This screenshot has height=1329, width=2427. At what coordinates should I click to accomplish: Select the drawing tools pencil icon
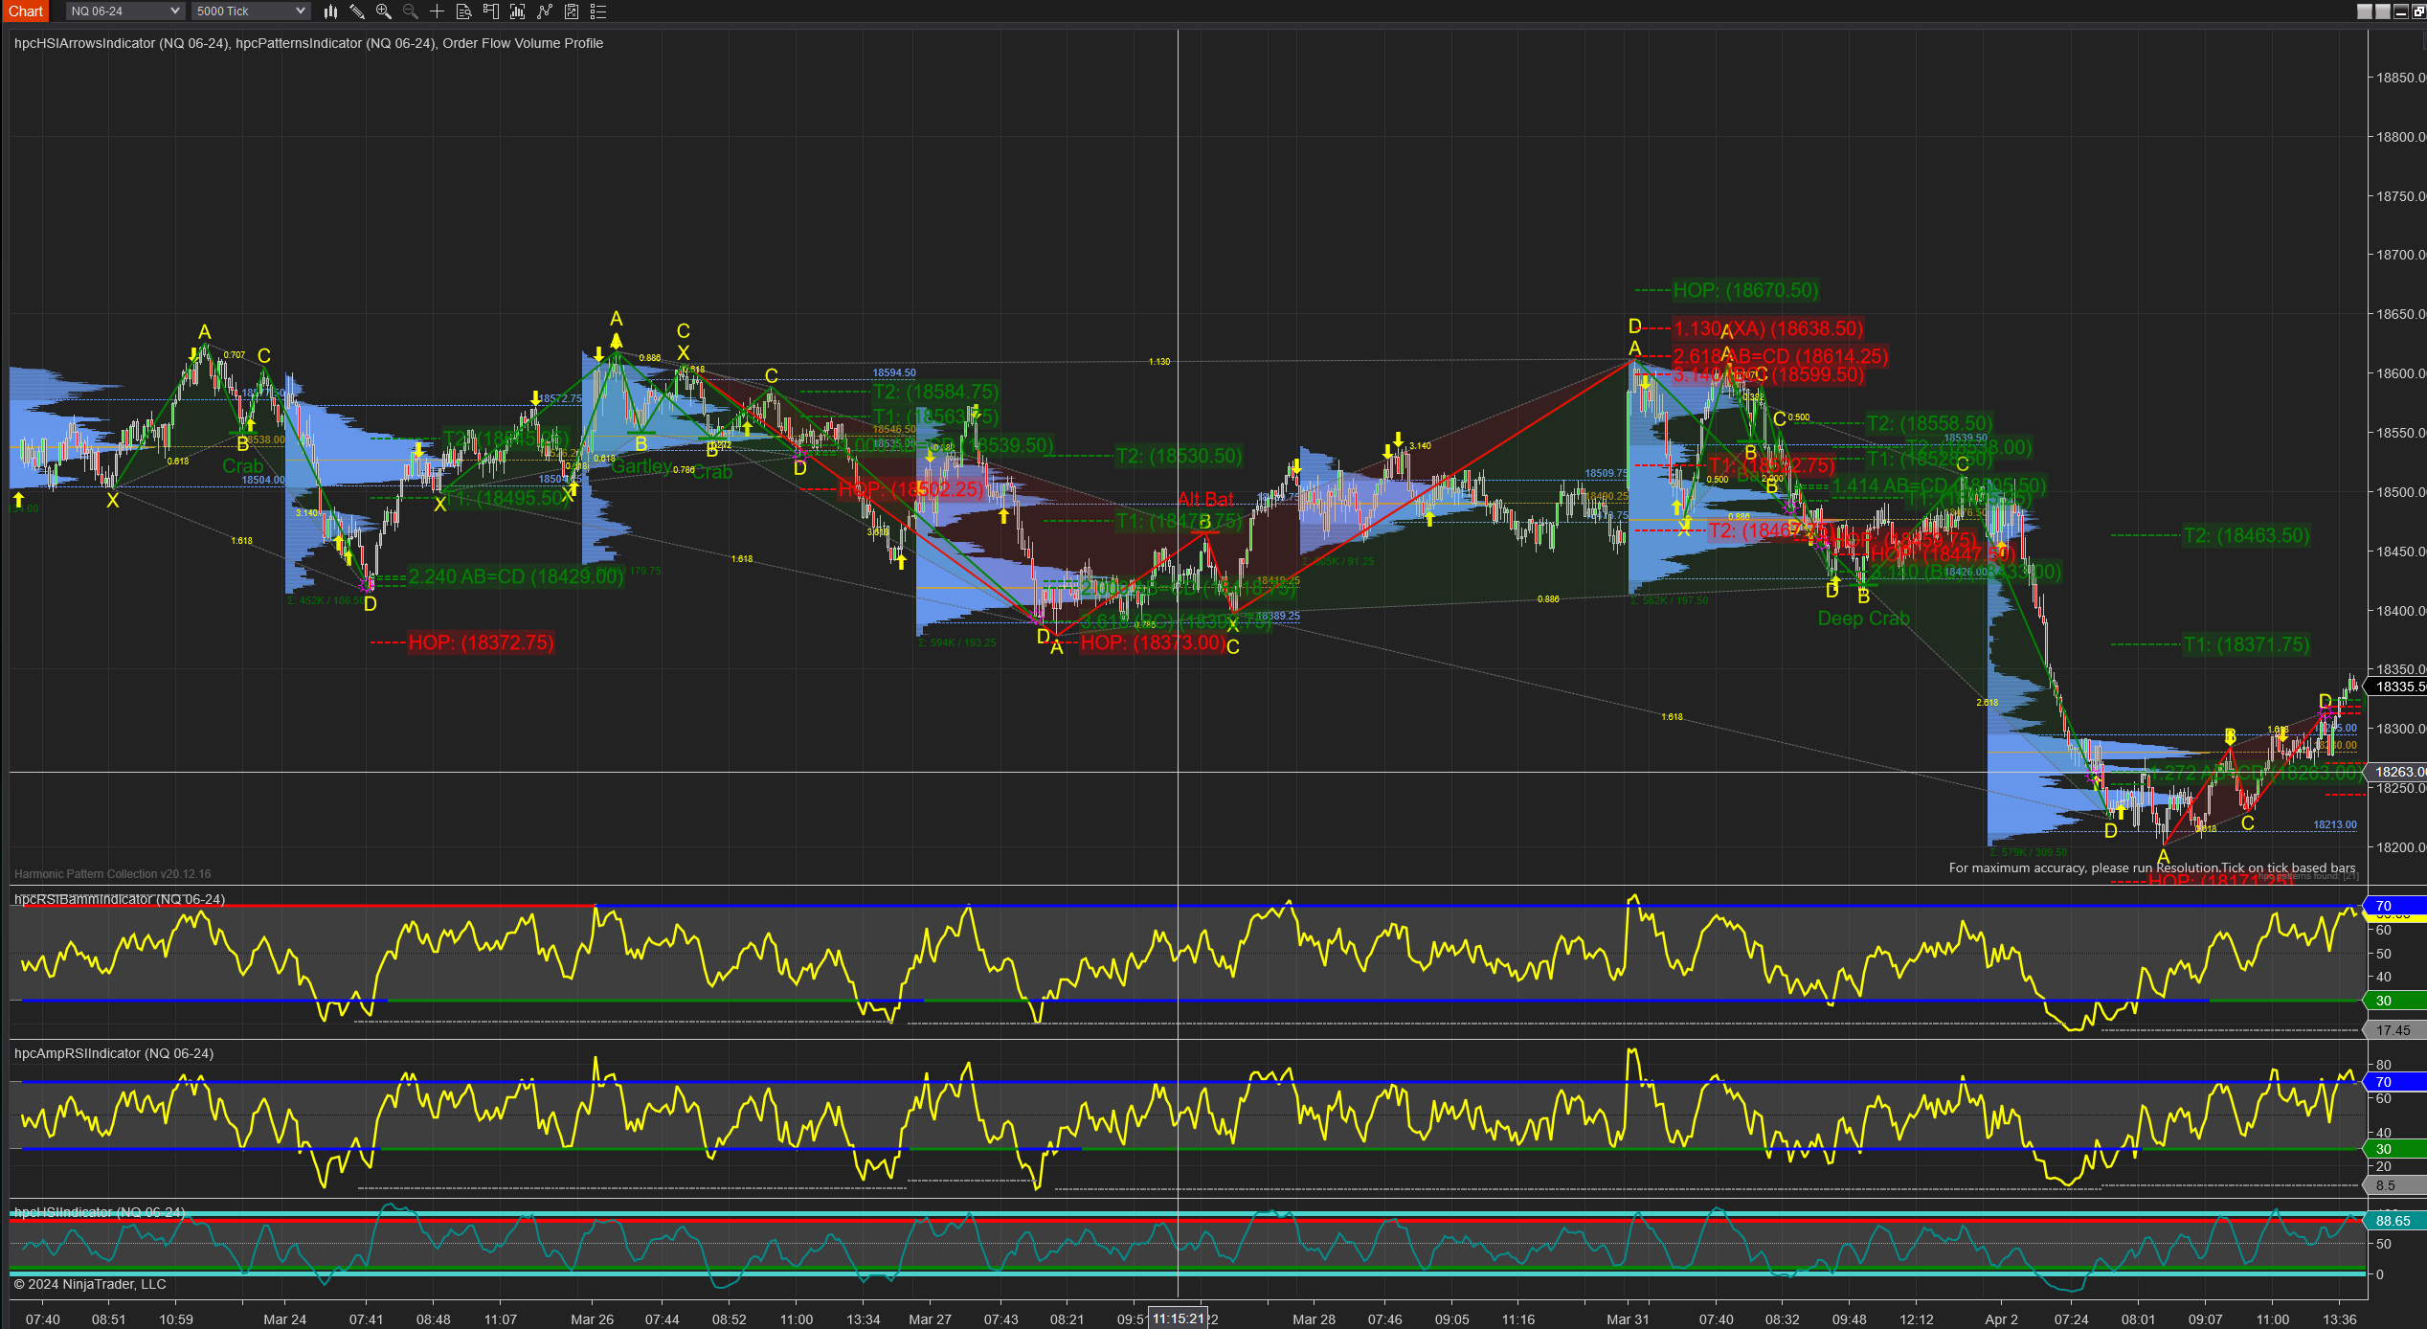coord(357,11)
